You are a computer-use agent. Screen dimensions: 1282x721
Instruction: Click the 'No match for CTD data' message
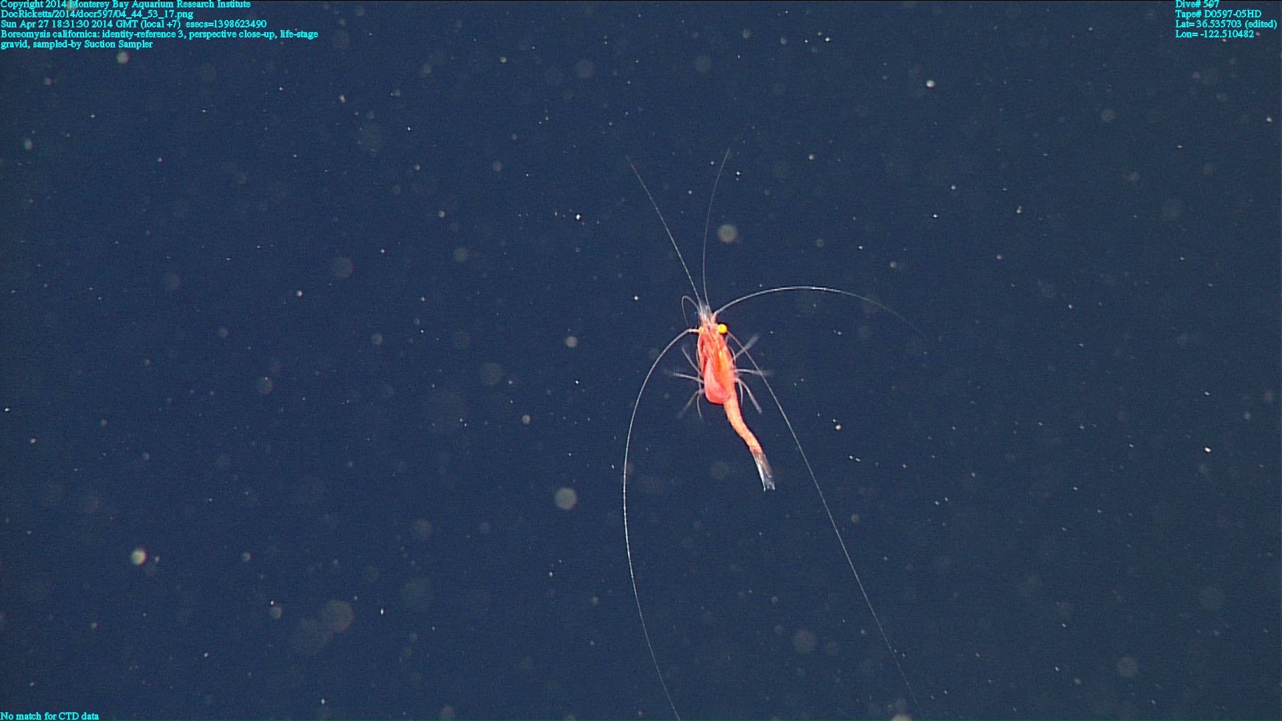coord(50,716)
